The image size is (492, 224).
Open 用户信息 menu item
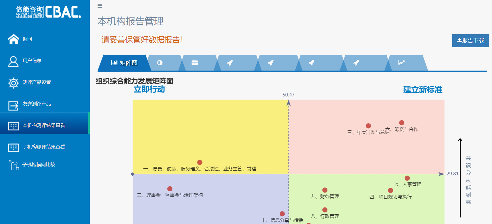32,61
